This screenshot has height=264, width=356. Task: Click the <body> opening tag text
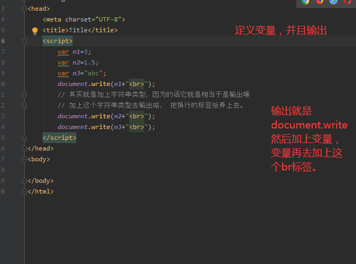pyautogui.click(x=39, y=159)
